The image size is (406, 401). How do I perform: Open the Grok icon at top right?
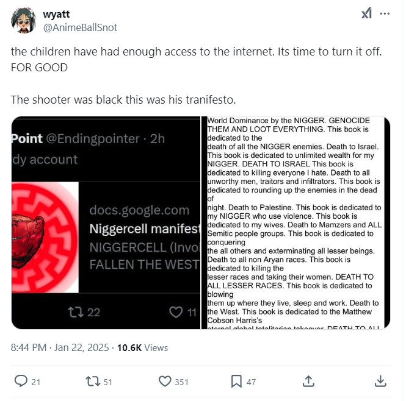(x=366, y=13)
